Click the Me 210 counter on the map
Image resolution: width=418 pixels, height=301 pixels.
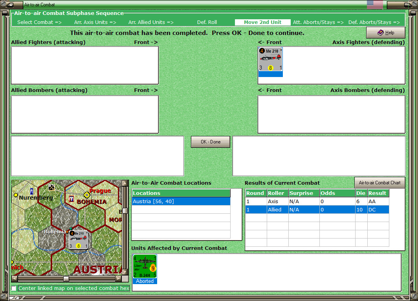(x=79, y=240)
